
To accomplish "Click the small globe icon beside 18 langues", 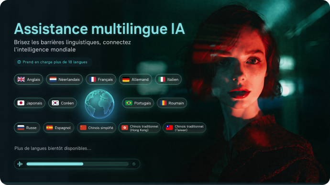I will tap(19, 62).
